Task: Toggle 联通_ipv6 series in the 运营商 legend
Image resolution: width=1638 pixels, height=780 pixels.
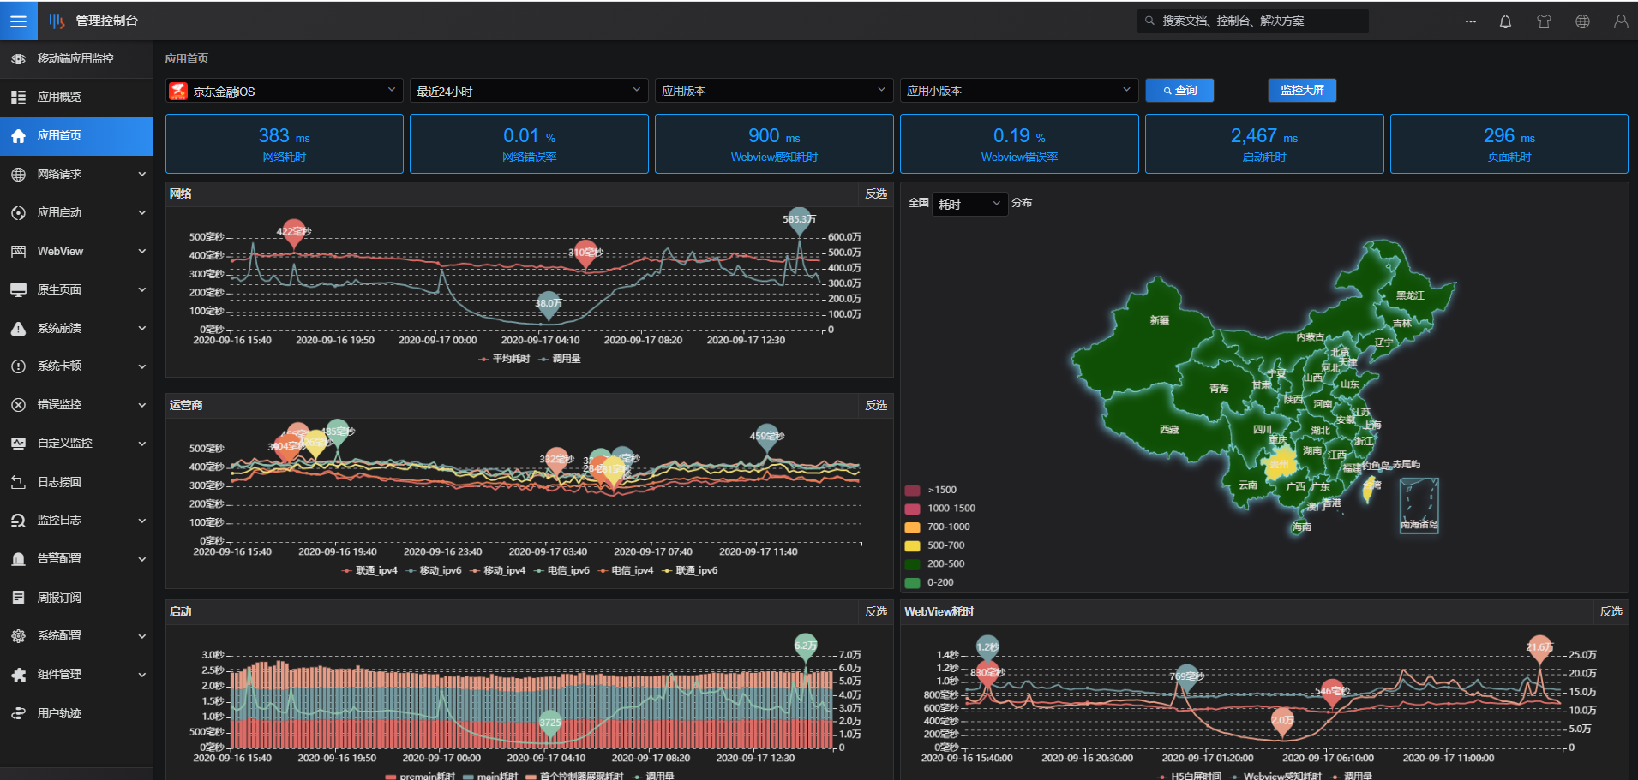Action: pos(690,570)
